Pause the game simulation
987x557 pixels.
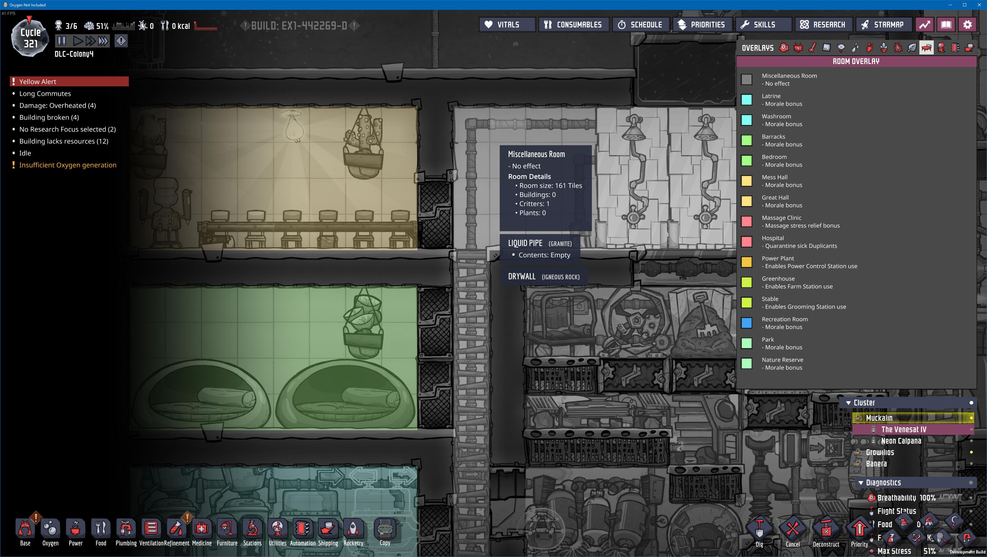pos(62,41)
